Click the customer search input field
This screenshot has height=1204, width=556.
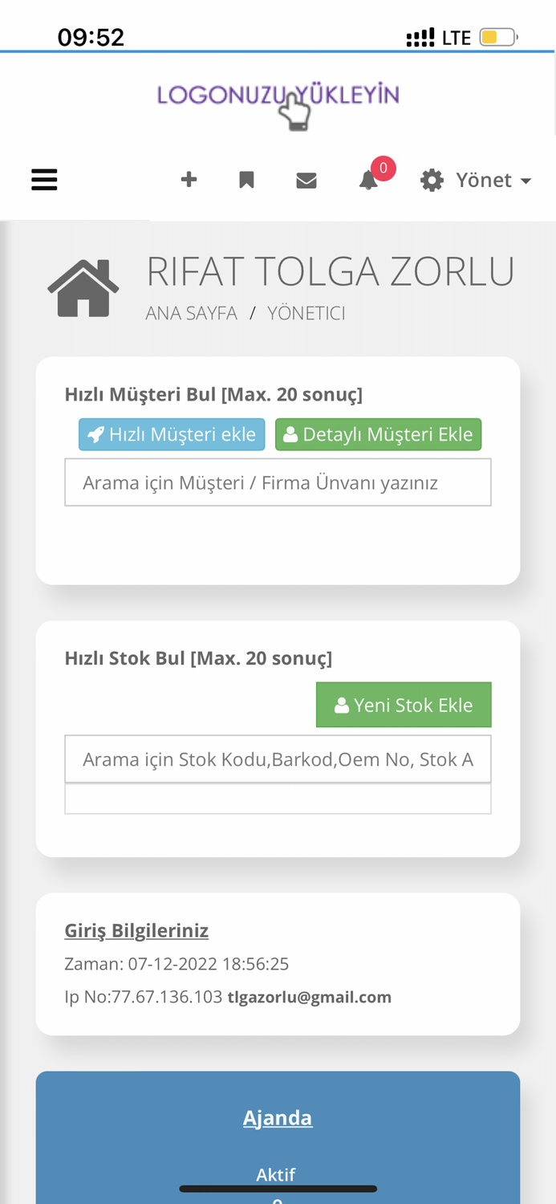click(x=278, y=481)
